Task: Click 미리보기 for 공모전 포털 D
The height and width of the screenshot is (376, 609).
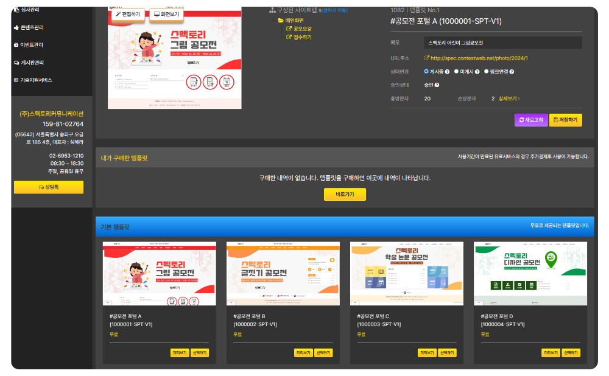Action: click(x=551, y=353)
